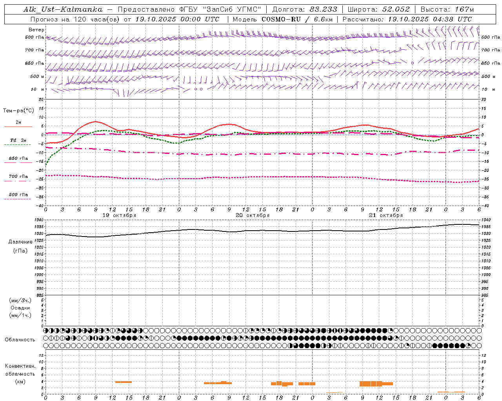Click the 'Td 2м' dew point legend entry
Screen dimensions: 502x401
(x=18, y=140)
